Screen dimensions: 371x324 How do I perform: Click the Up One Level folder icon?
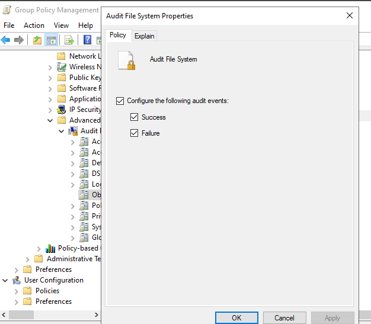pyautogui.click(x=37, y=40)
